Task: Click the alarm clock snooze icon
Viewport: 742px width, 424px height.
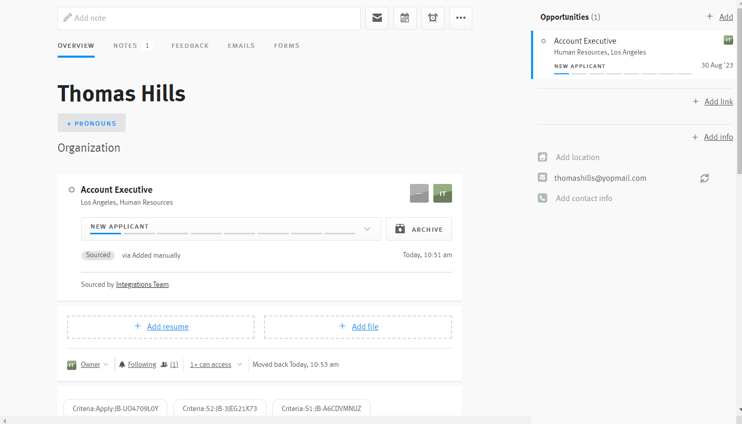Action: (x=433, y=18)
